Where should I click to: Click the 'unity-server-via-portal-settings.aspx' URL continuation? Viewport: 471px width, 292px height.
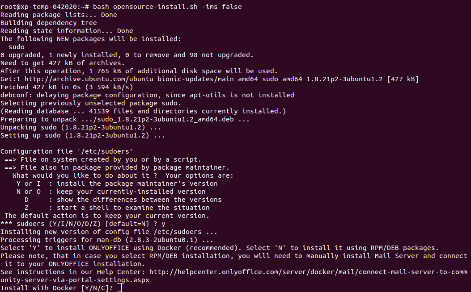(75, 280)
